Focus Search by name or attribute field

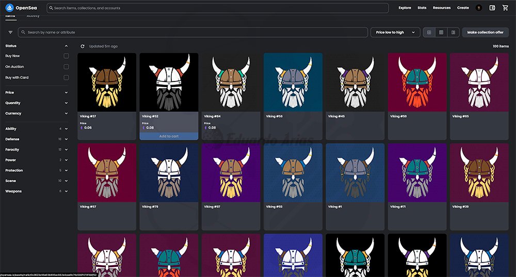point(193,32)
